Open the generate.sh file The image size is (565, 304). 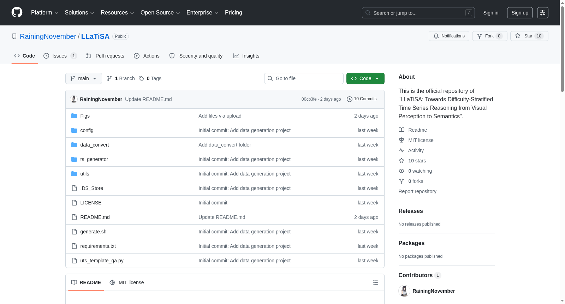93,232
